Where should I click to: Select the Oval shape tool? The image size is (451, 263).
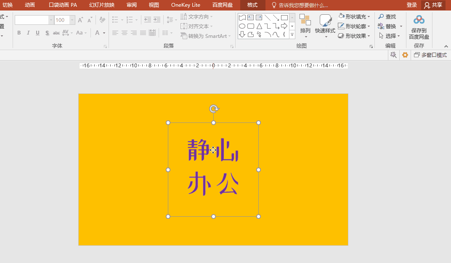[242, 26]
